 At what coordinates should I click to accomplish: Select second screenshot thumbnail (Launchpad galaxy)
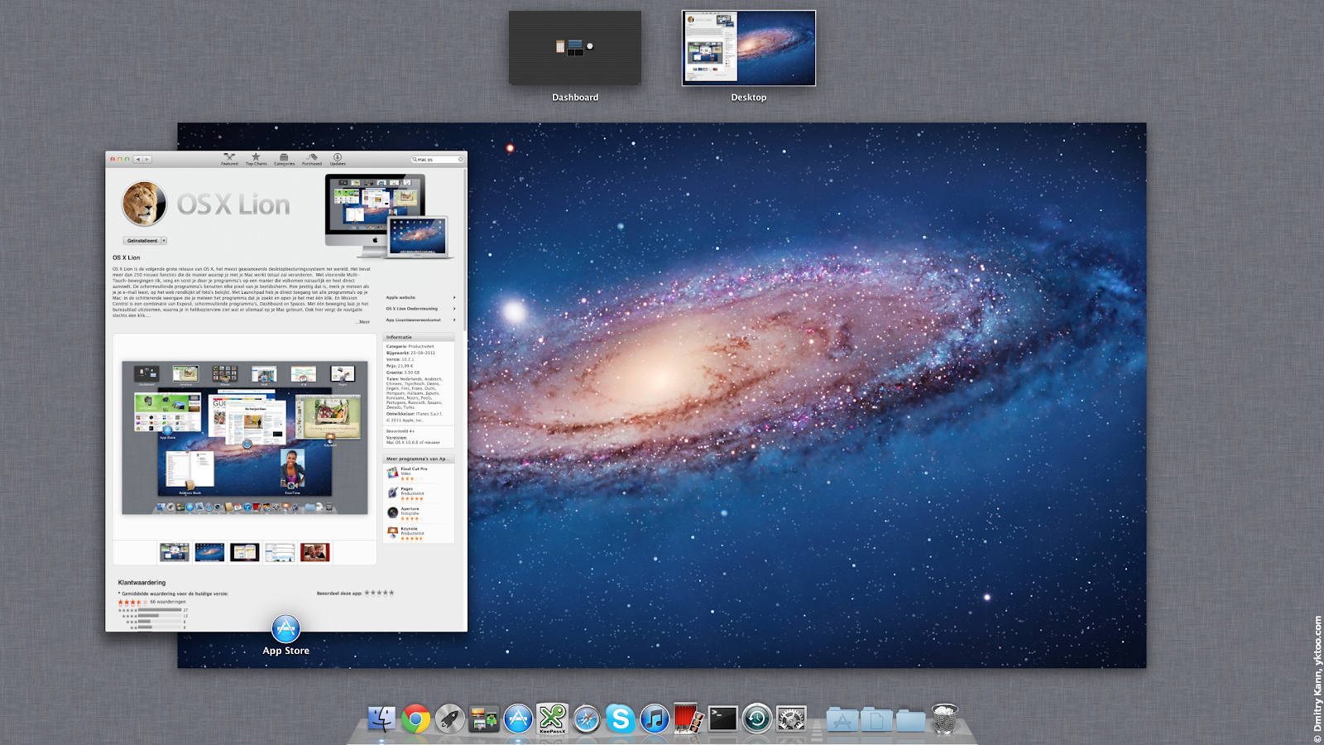(209, 552)
